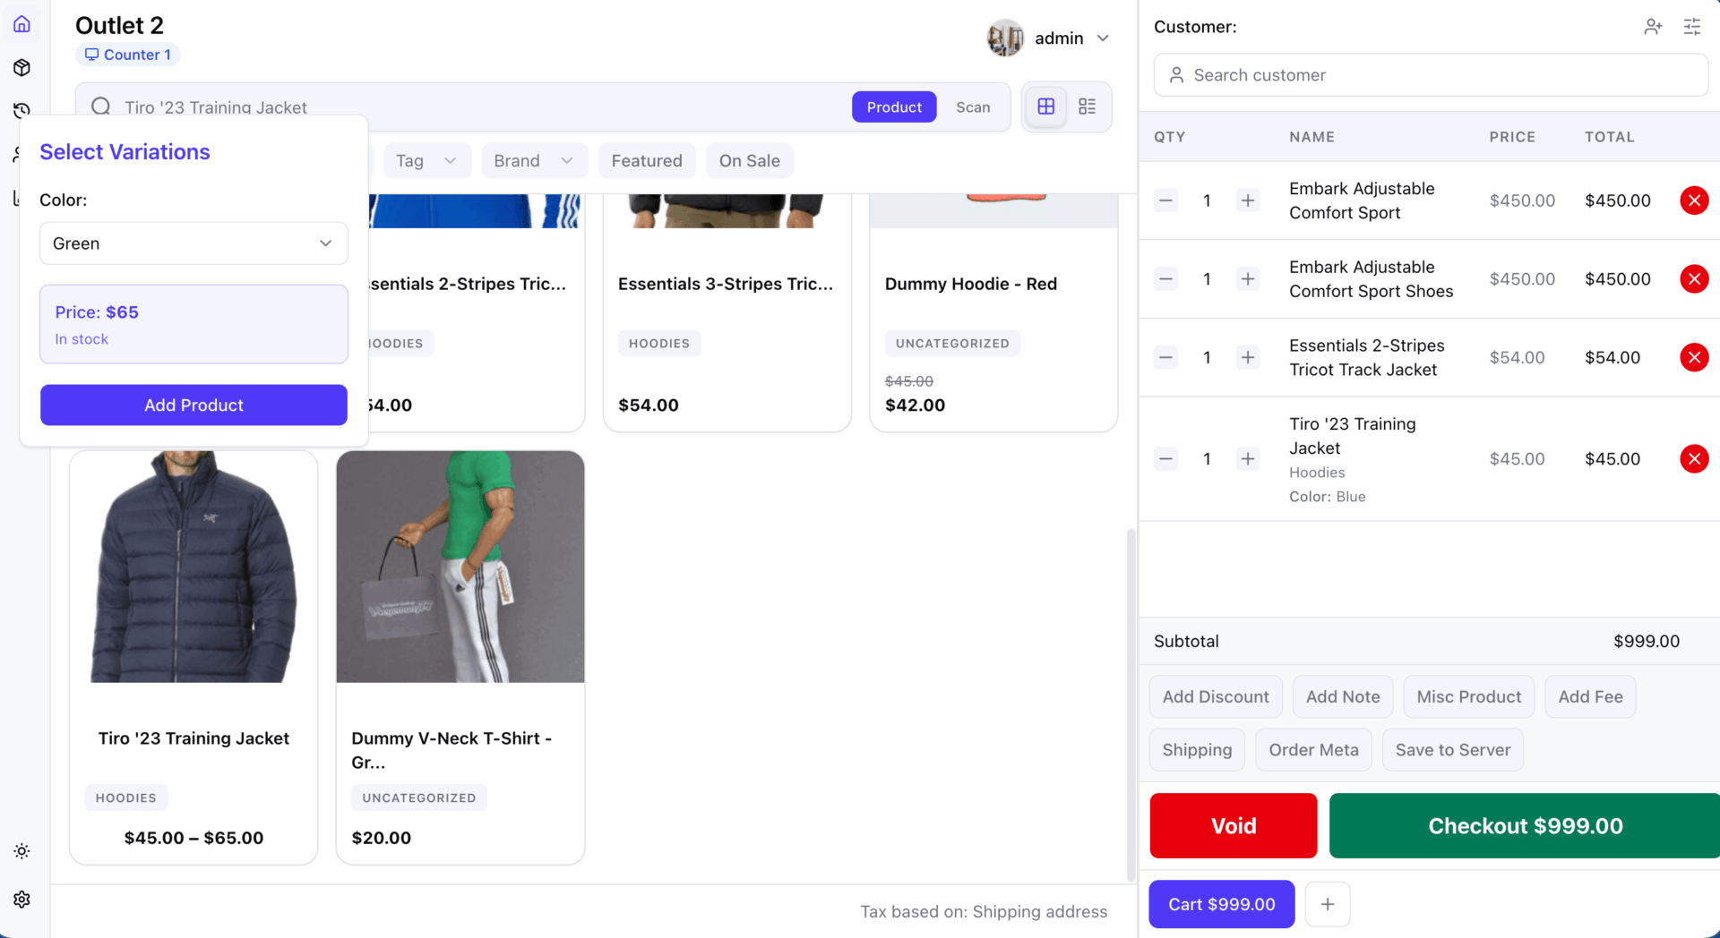Click the Outlet 2 title
This screenshot has width=1720, height=938.
(119, 26)
